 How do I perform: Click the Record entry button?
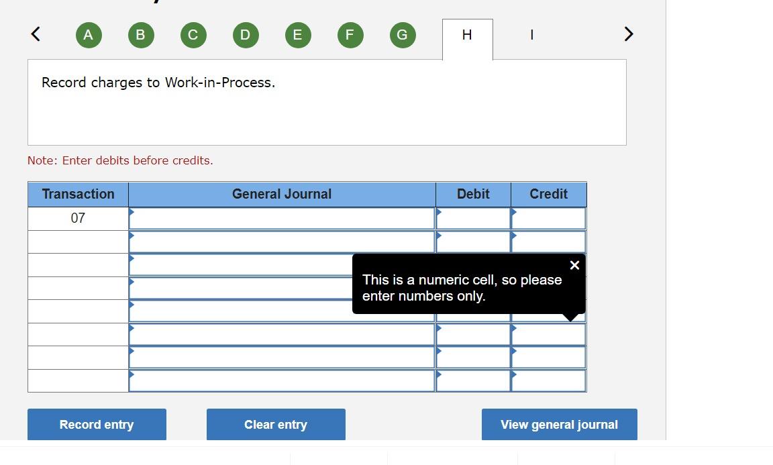tap(97, 425)
